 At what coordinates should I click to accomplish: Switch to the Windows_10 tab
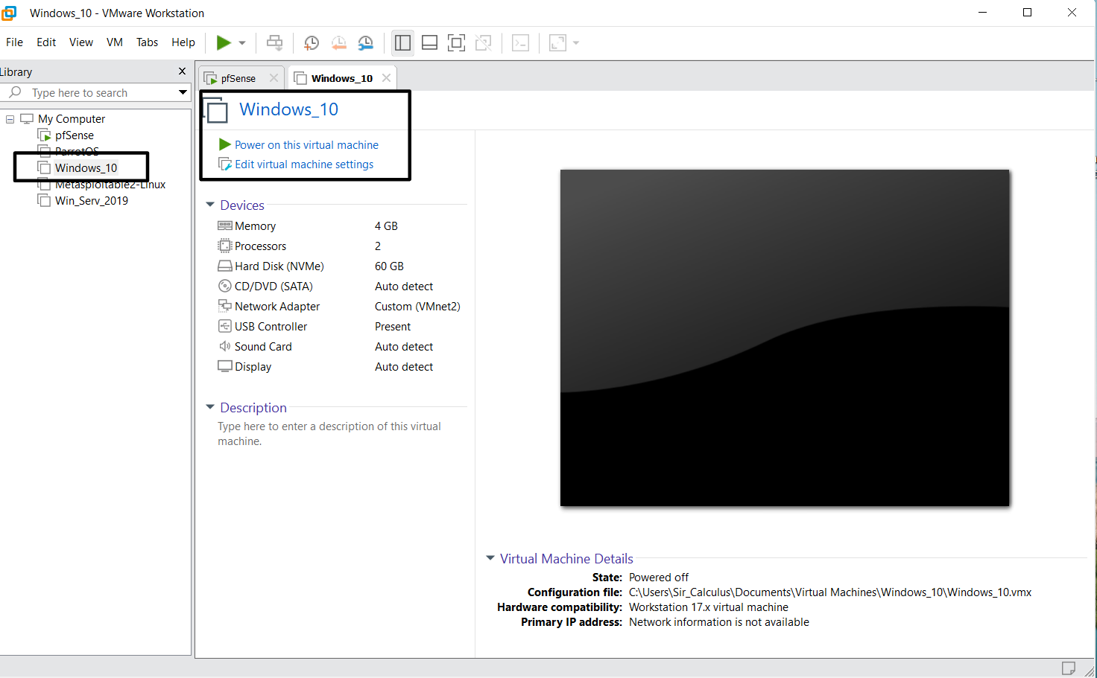click(x=341, y=78)
